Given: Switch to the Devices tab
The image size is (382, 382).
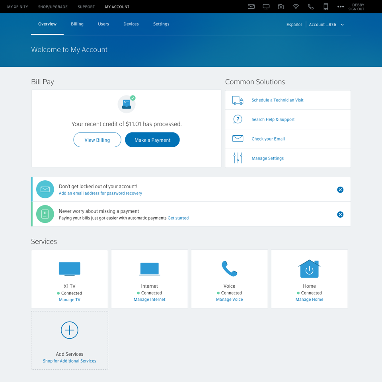Looking at the screenshot, I should click(131, 24).
